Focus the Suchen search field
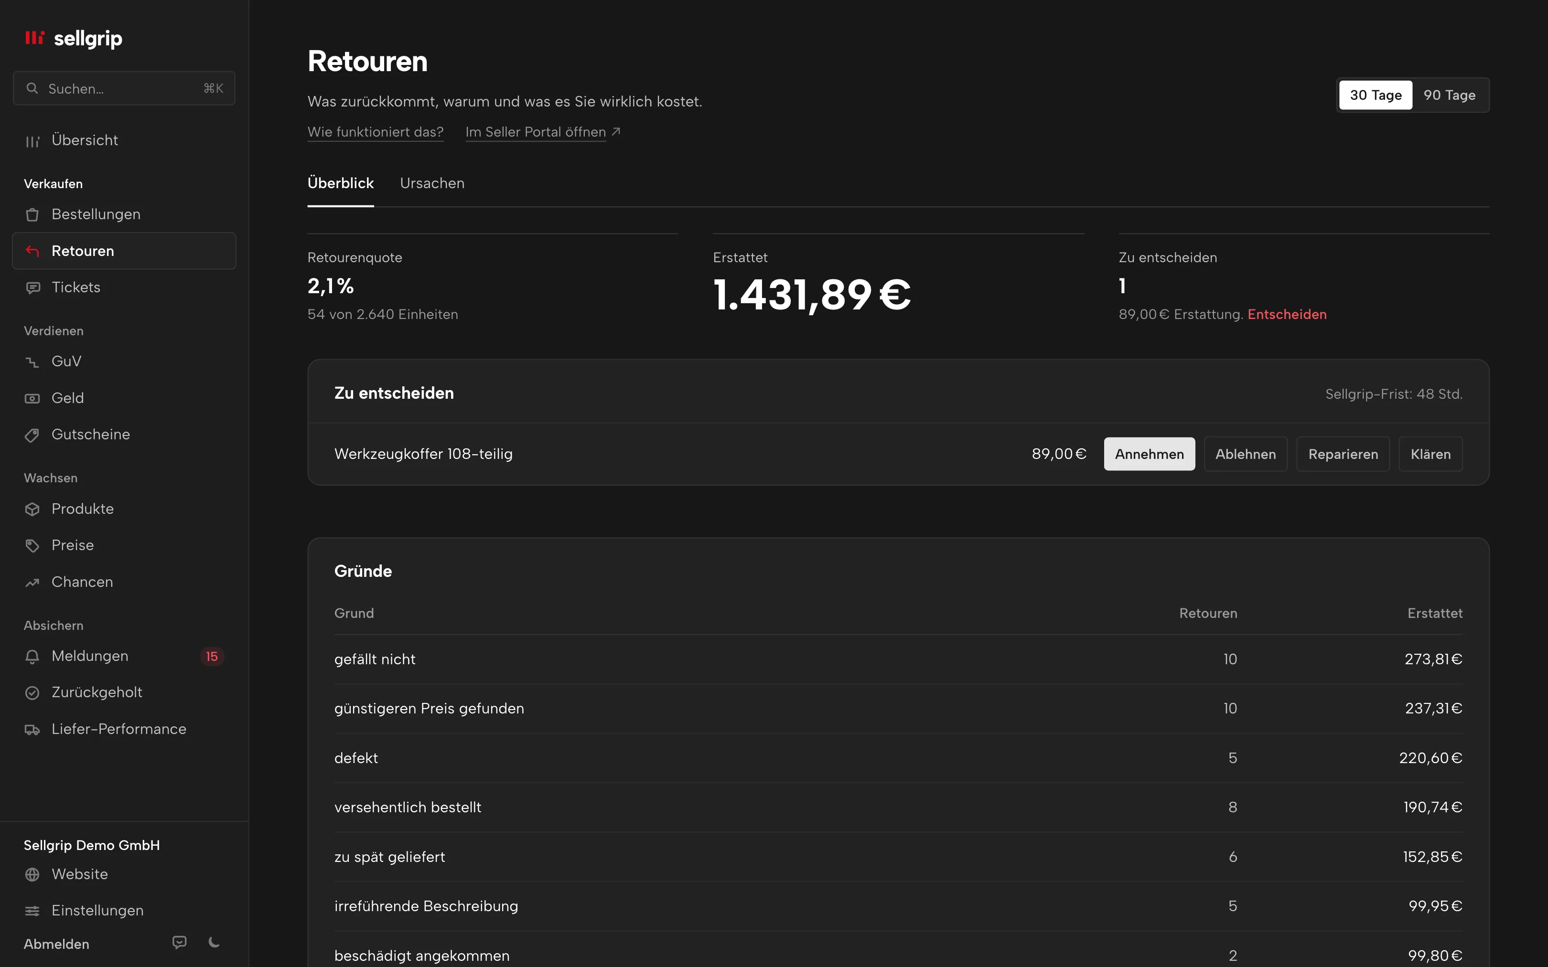The height and width of the screenshot is (967, 1548). [x=124, y=88]
